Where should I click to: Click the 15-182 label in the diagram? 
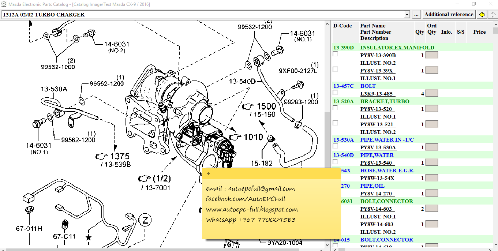261,163
